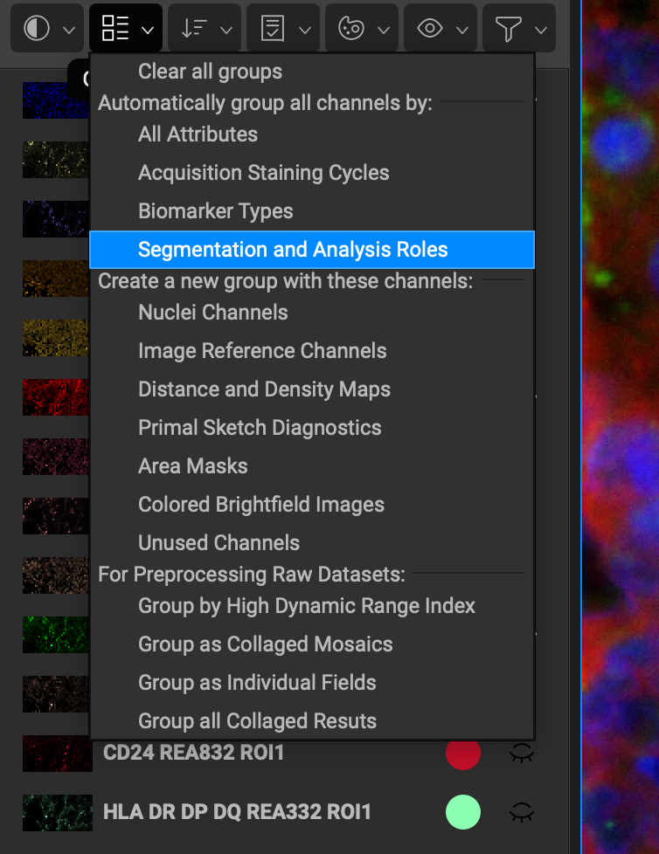Click the channel grouping list icon
Screen dimensions: 659x854
click(115, 28)
